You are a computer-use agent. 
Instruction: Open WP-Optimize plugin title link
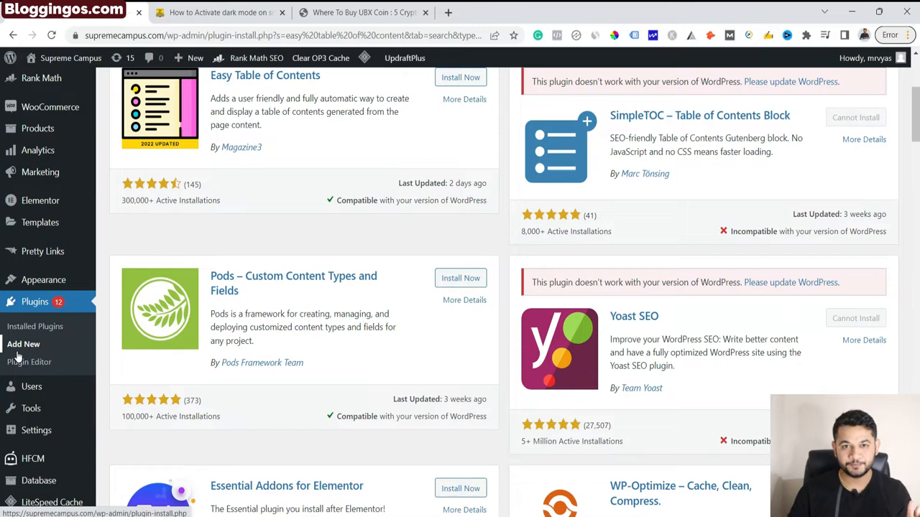click(x=681, y=493)
